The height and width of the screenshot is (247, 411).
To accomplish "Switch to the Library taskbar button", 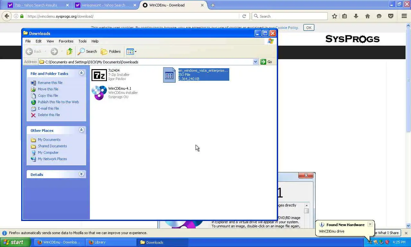I will [111, 242].
